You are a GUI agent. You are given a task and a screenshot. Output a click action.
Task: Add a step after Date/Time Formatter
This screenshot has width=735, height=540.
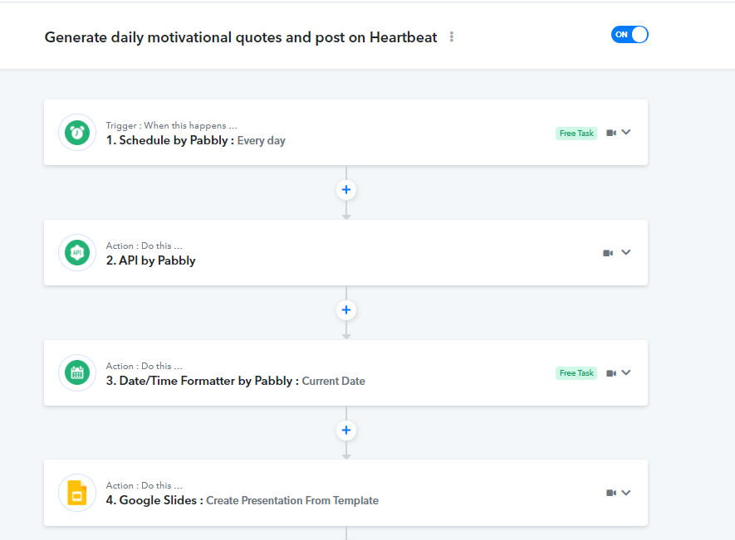(x=346, y=431)
